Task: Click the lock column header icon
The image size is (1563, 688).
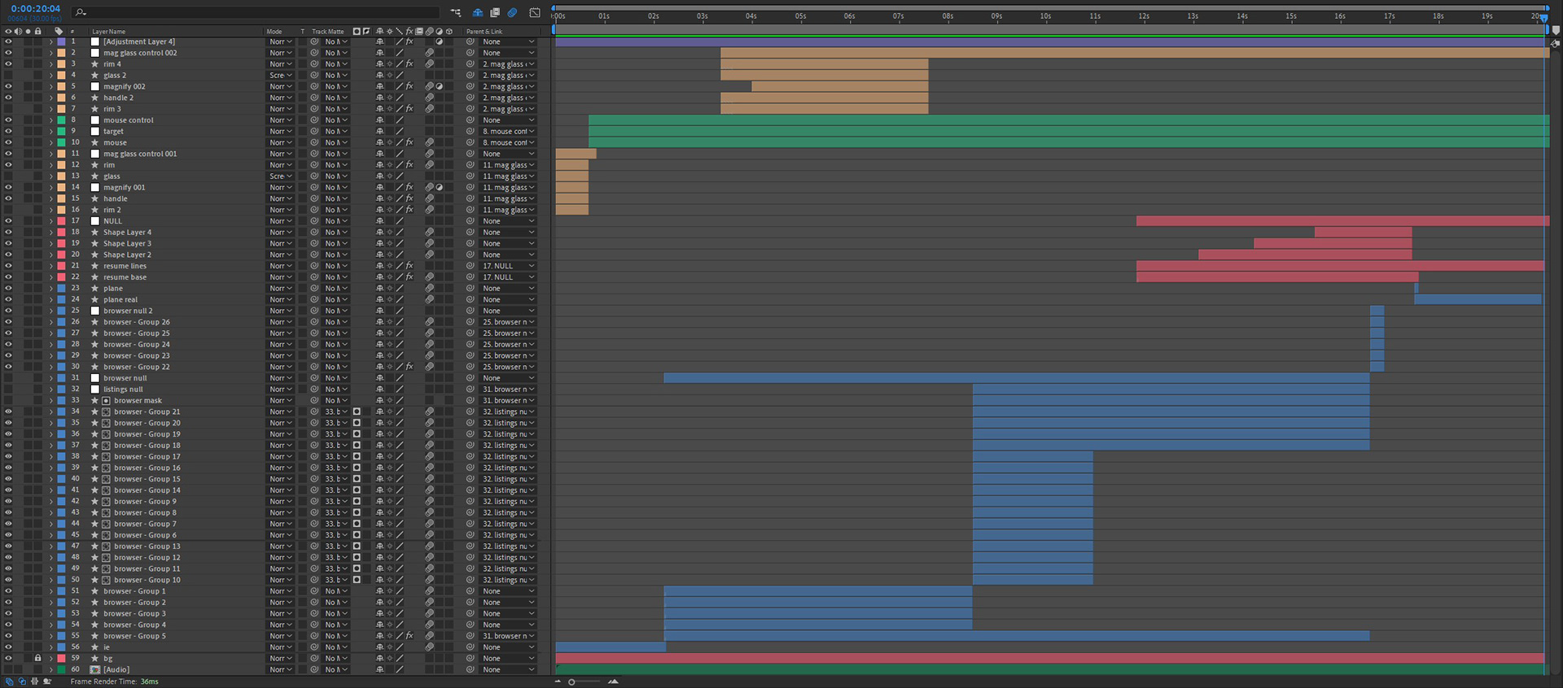Action: coord(37,31)
